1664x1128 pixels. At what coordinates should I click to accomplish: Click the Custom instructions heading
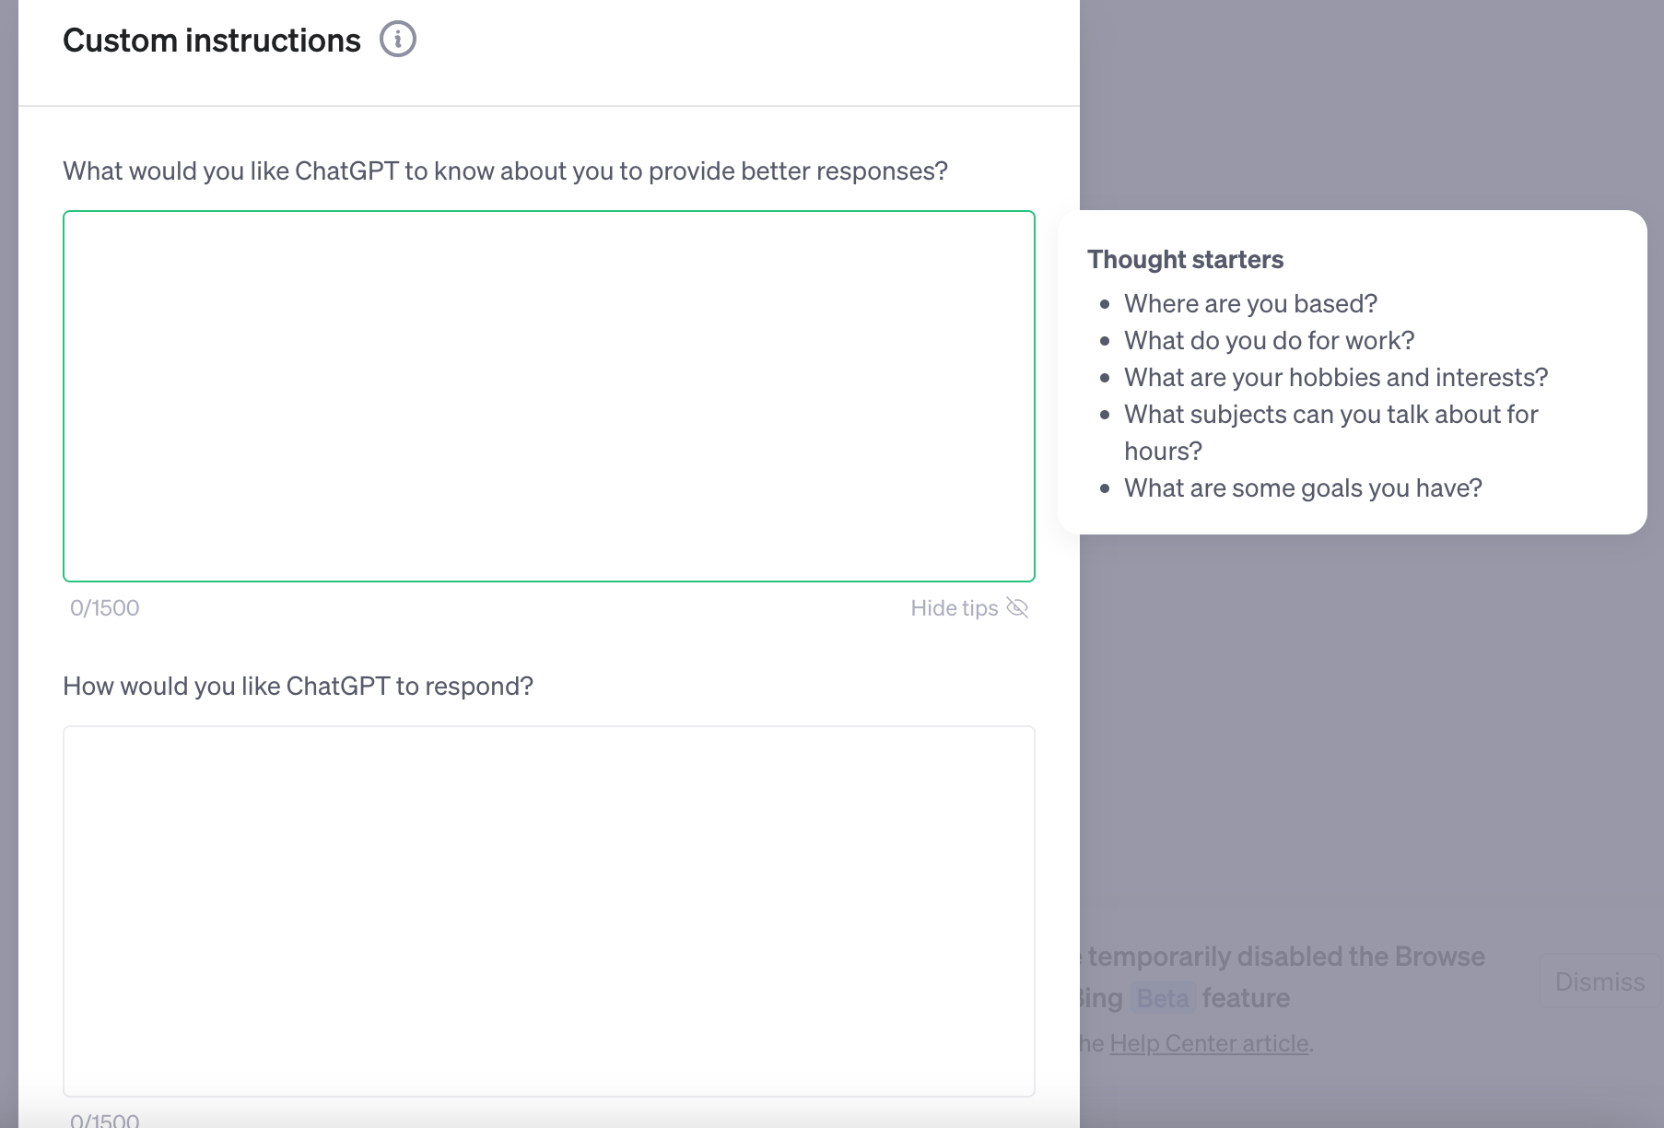pyautogui.click(x=212, y=41)
